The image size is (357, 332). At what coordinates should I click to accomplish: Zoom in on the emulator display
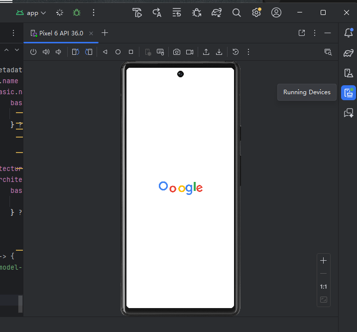click(324, 261)
